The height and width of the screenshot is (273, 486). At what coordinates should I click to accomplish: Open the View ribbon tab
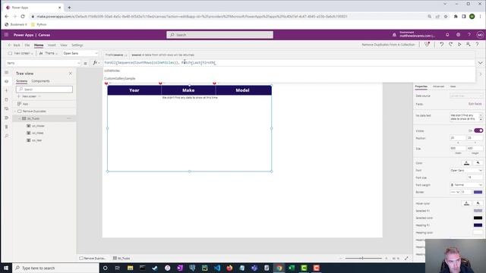[x=64, y=45]
